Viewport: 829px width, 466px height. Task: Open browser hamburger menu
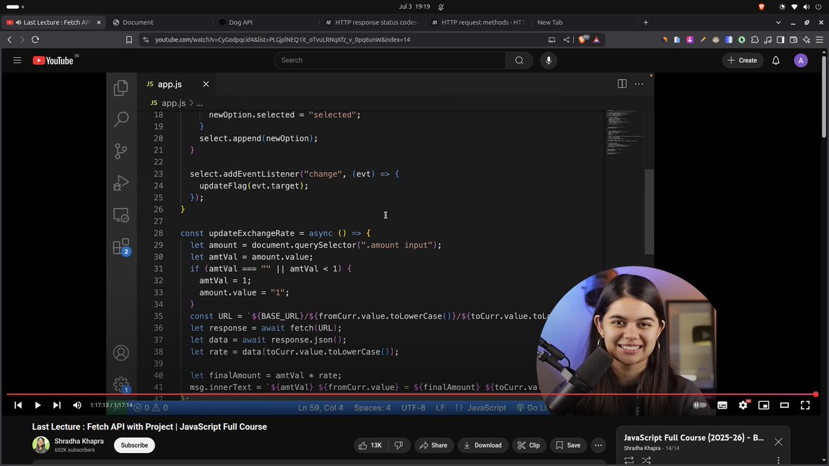[x=819, y=40]
